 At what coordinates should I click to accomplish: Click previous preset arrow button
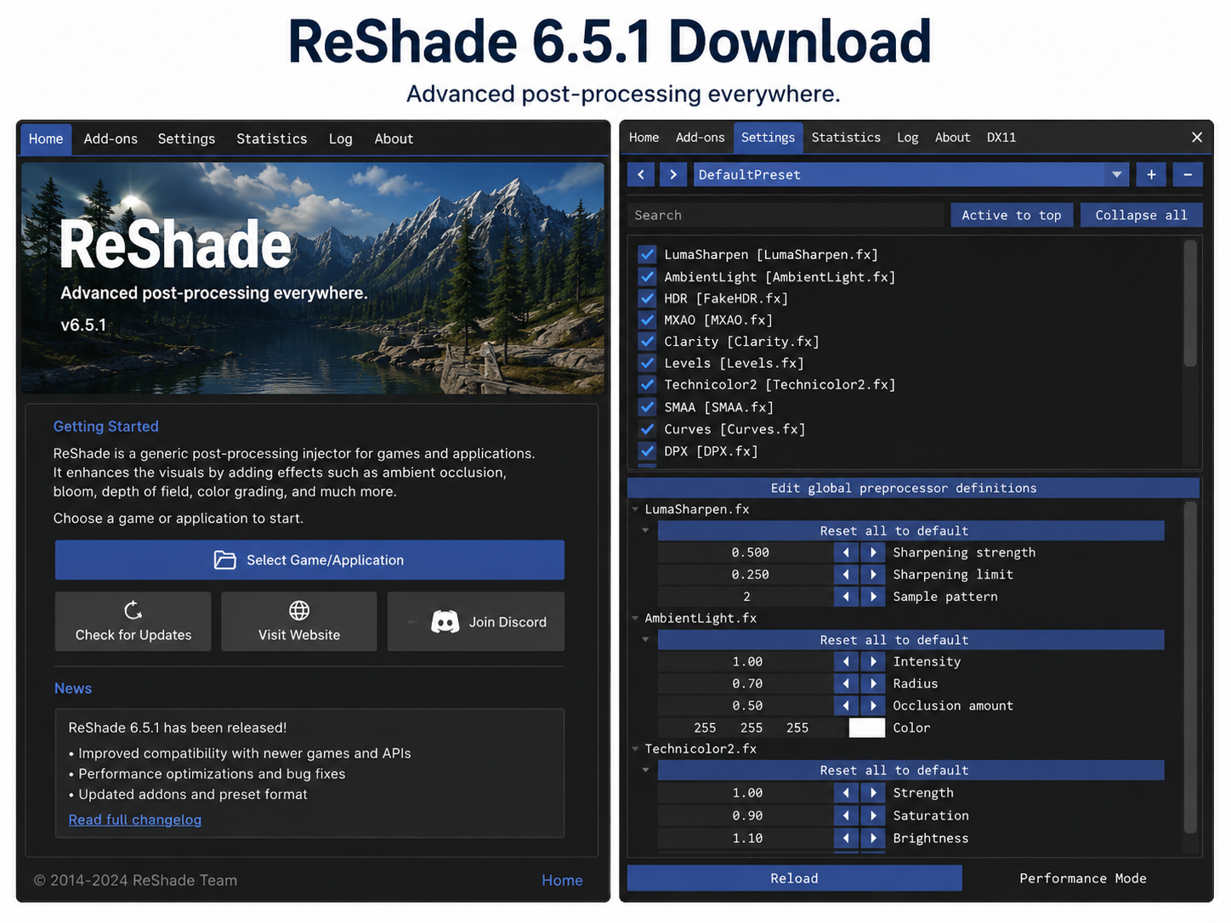click(641, 174)
